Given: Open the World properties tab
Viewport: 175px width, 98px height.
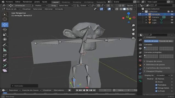Looking at the screenshot, I should click(140, 60).
